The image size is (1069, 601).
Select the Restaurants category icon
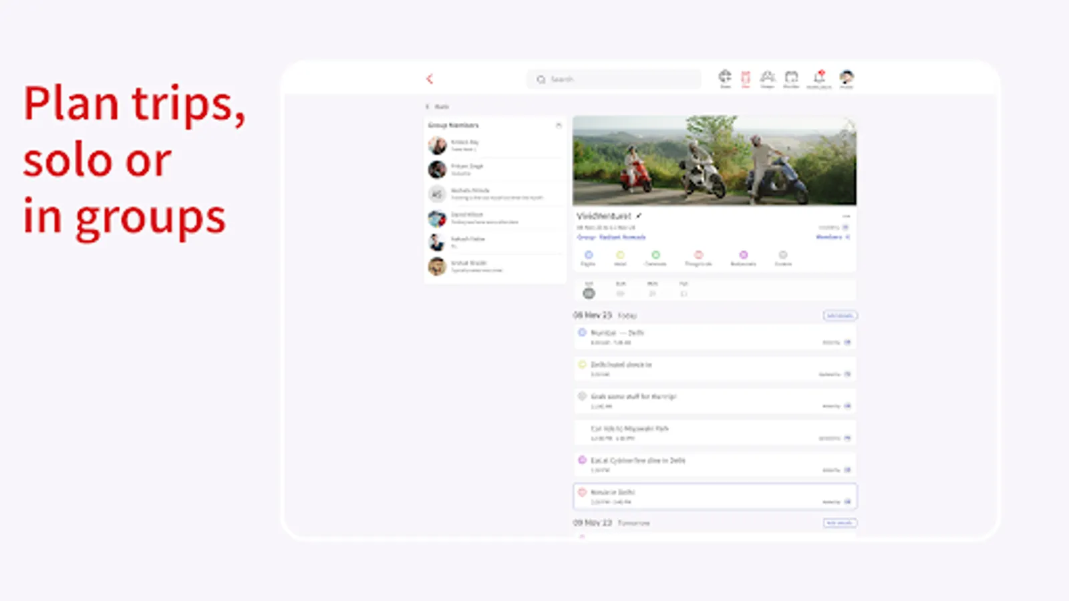[x=744, y=254]
